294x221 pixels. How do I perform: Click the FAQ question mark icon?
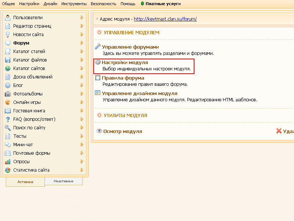pyautogui.click(x=7, y=119)
